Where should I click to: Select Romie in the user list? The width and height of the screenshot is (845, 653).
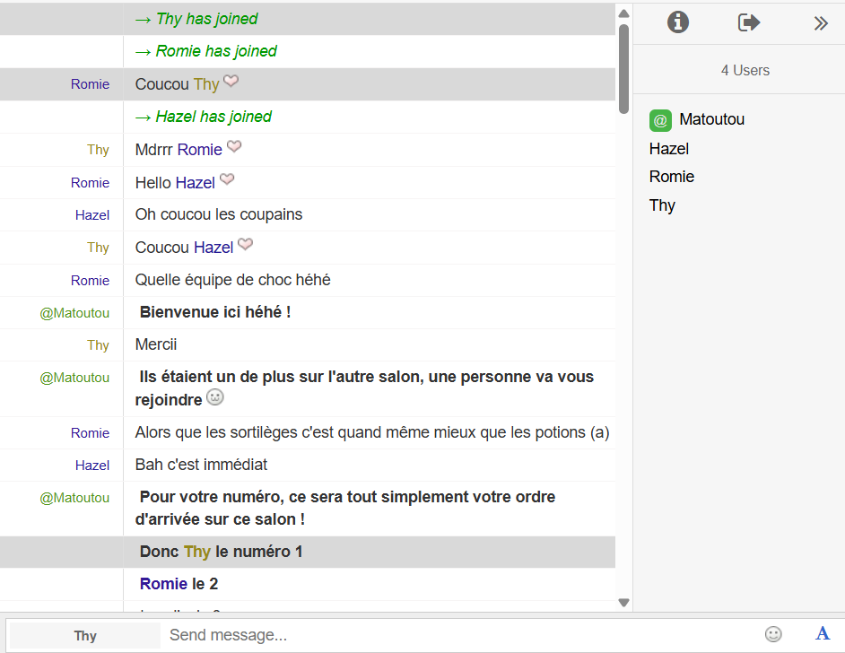(x=672, y=177)
